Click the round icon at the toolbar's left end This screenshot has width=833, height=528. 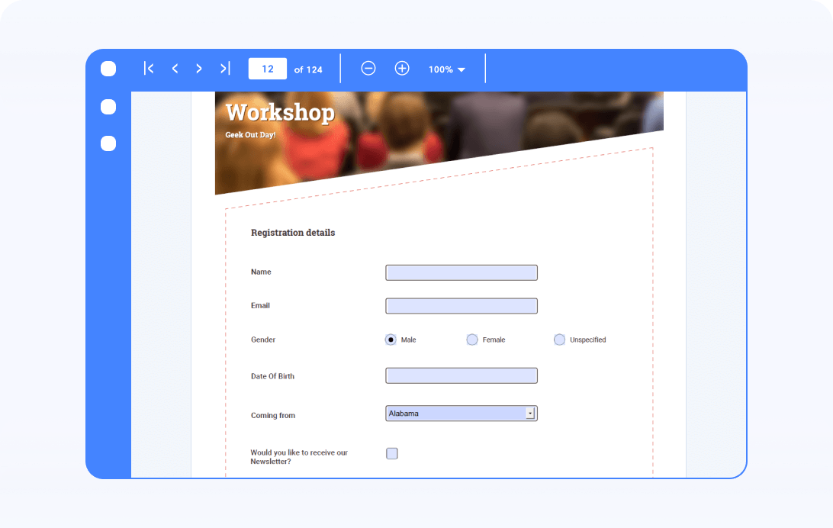(108, 68)
